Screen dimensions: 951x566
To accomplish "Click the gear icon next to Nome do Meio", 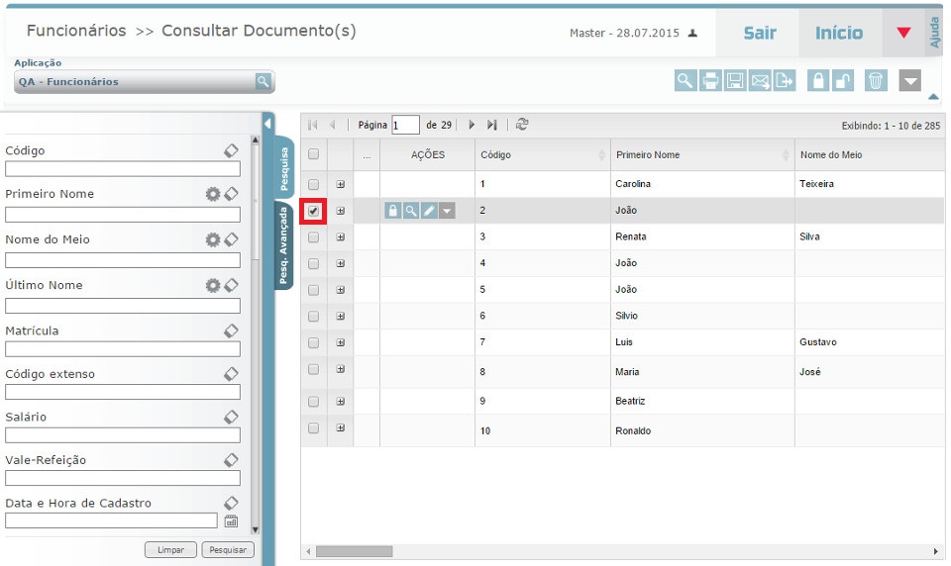I will [212, 239].
